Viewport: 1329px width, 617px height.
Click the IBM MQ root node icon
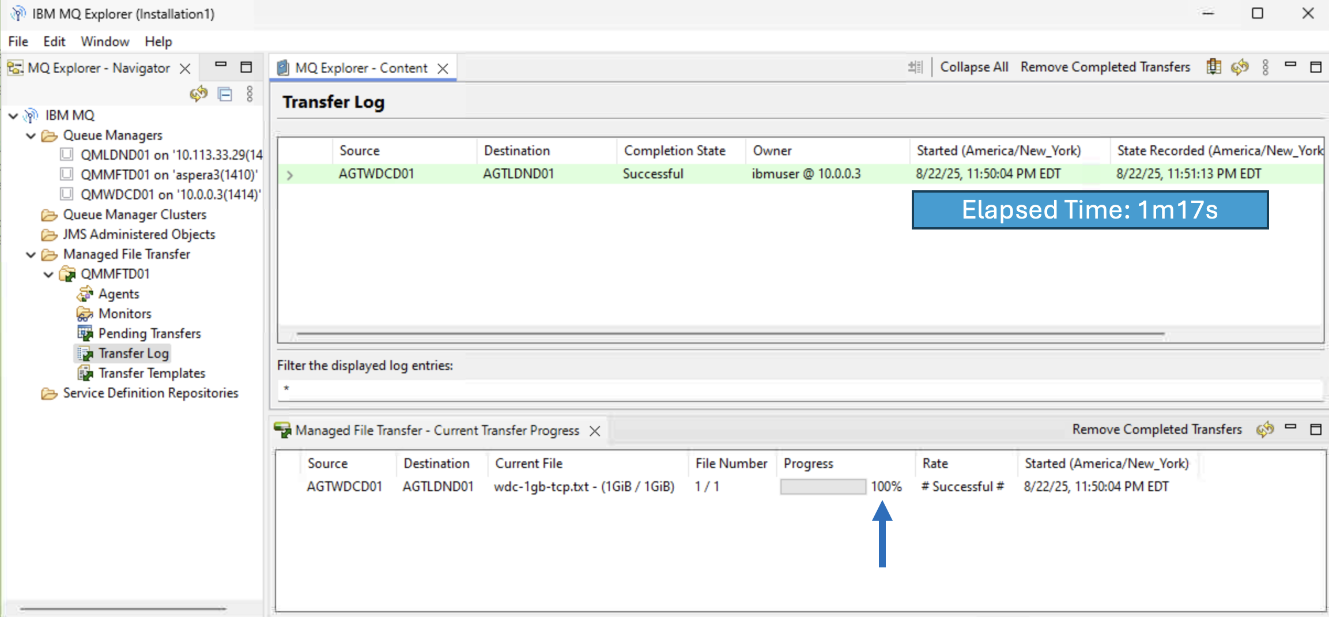click(31, 115)
